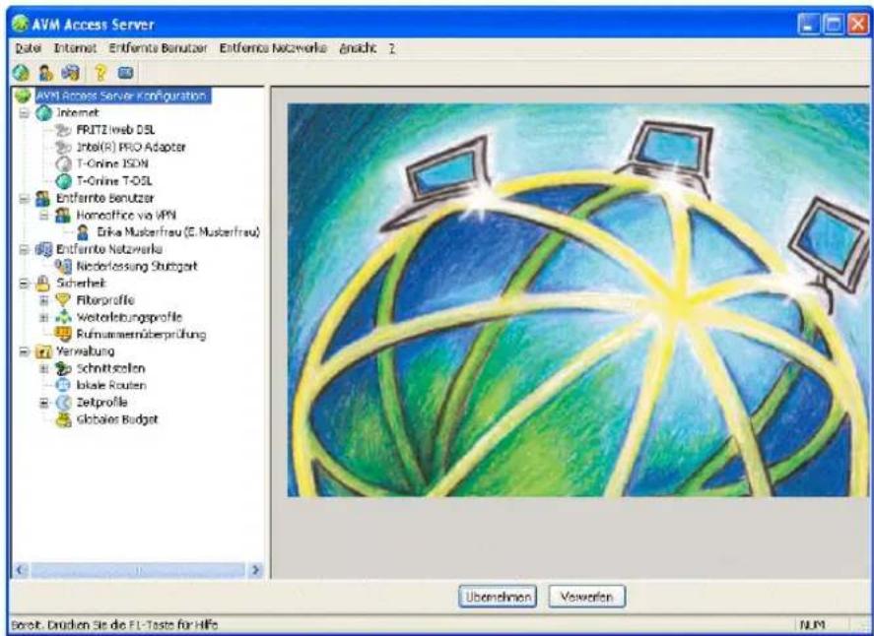Expand the Schnittstellen node

coord(44,368)
